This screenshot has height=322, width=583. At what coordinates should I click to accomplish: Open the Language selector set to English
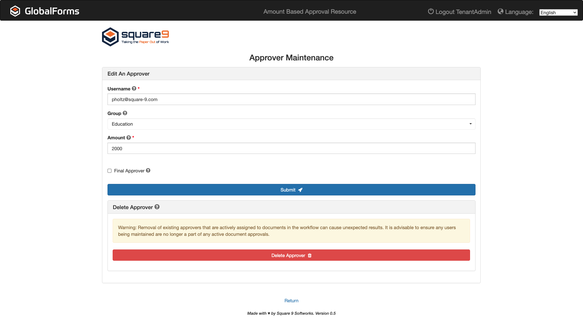(558, 12)
